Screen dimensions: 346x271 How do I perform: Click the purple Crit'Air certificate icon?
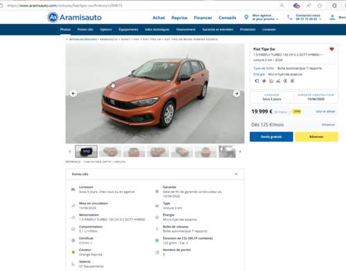coord(73,241)
